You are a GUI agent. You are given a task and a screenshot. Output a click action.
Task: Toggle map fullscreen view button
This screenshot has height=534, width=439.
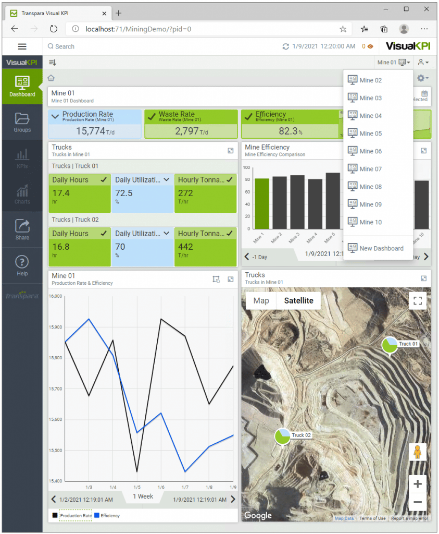point(417,301)
